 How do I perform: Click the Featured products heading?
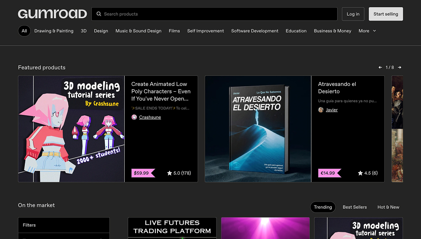coord(42,67)
